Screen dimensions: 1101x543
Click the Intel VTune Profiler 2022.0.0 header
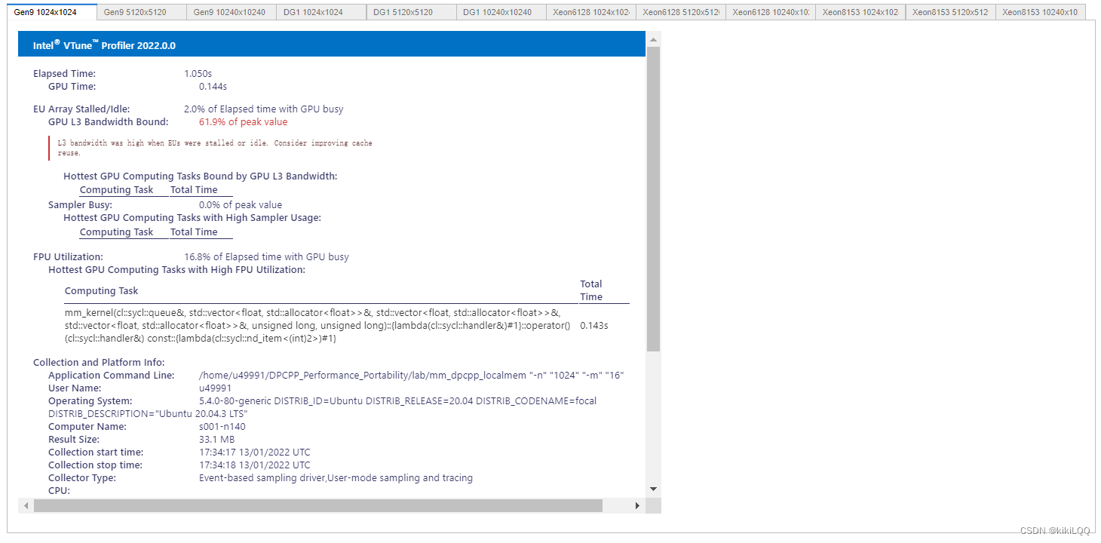pyautogui.click(x=332, y=44)
